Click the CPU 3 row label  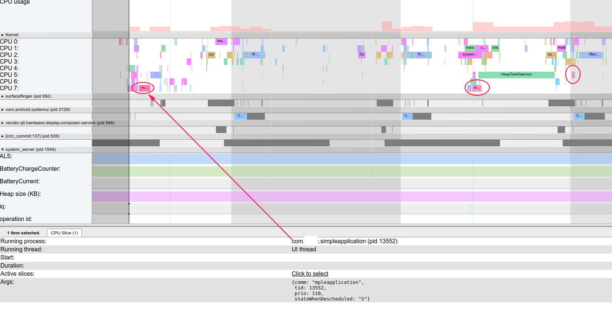tap(9, 62)
